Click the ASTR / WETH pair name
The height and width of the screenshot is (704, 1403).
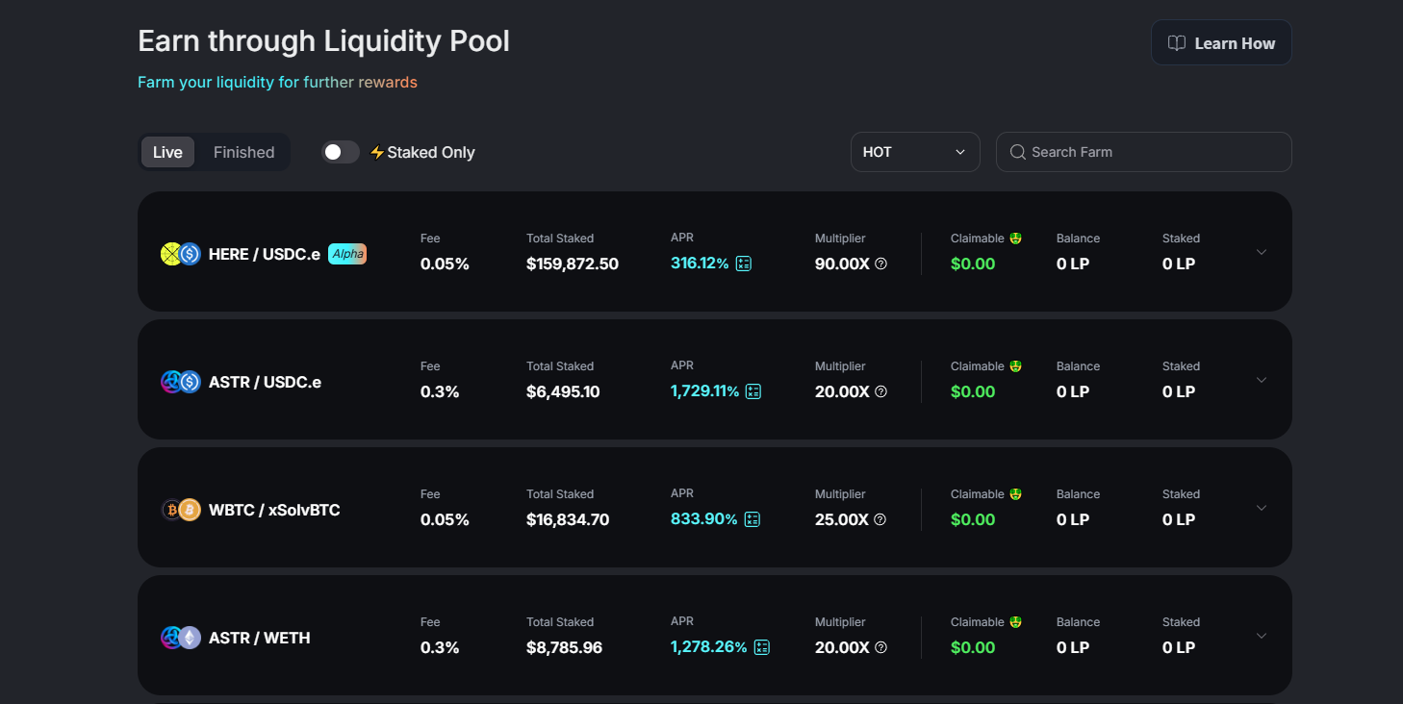pyautogui.click(x=259, y=639)
